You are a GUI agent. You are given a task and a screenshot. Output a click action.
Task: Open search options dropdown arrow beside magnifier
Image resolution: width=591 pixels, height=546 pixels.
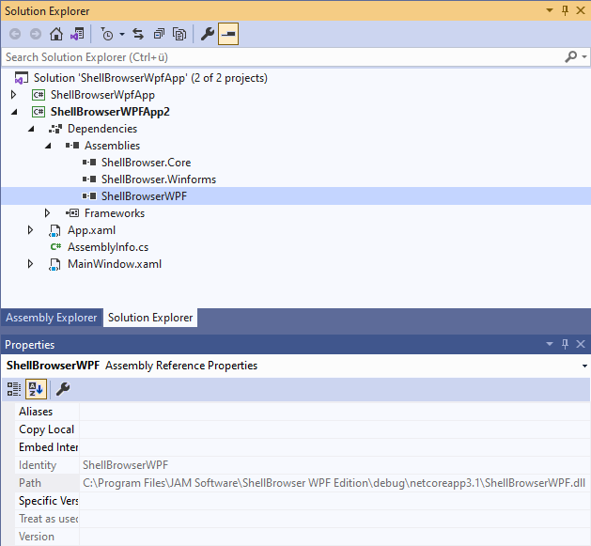point(584,57)
